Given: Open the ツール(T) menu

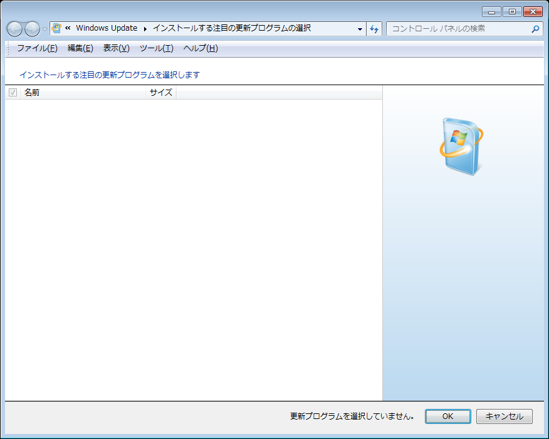Looking at the screenshot, I should pos(156,48).
